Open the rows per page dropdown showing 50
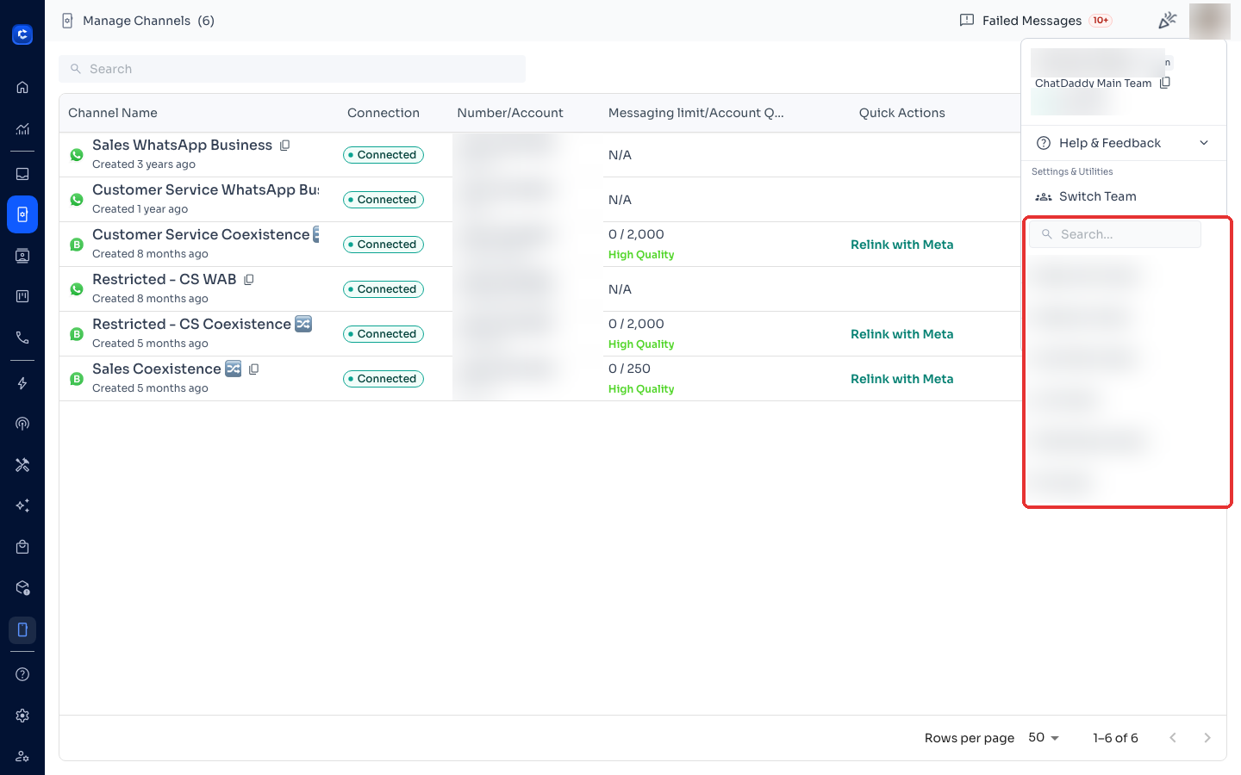 pos(1044,738)
